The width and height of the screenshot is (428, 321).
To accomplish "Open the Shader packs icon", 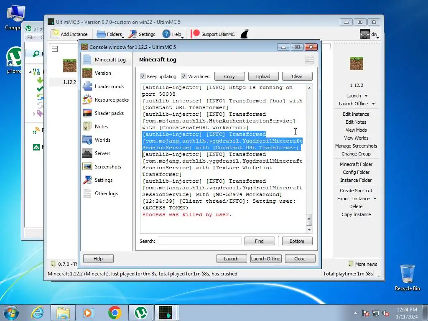I will (87, 113).
